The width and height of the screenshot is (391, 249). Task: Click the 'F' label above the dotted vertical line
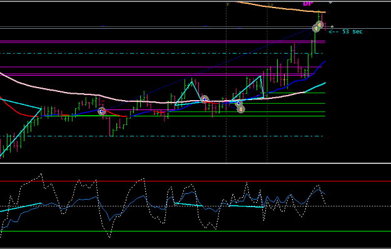[228, 5]
